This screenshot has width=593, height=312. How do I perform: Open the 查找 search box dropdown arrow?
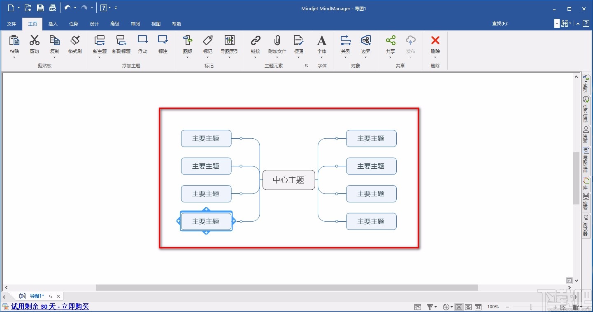(557, 24)
